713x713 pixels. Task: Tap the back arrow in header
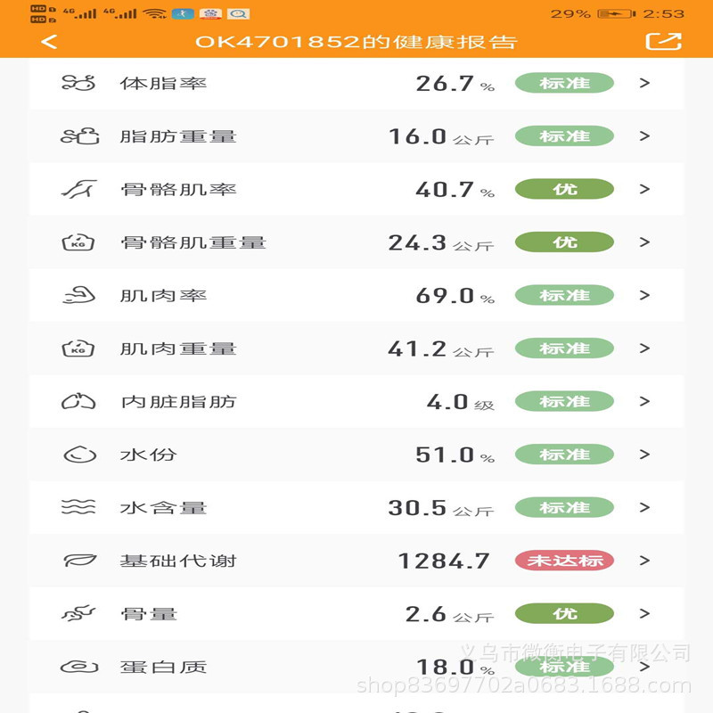click(49, 42)
